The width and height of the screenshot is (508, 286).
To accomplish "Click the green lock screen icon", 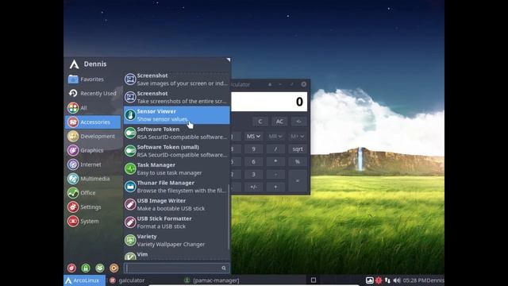I will tap(86, 268).
